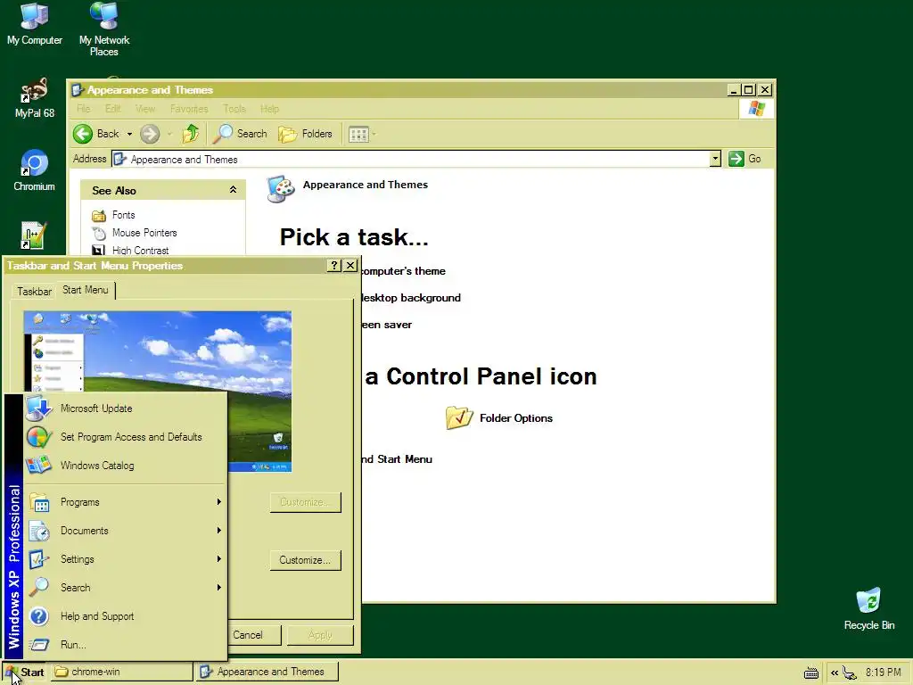Open the Views button dropdown arrow

(374, 135)
